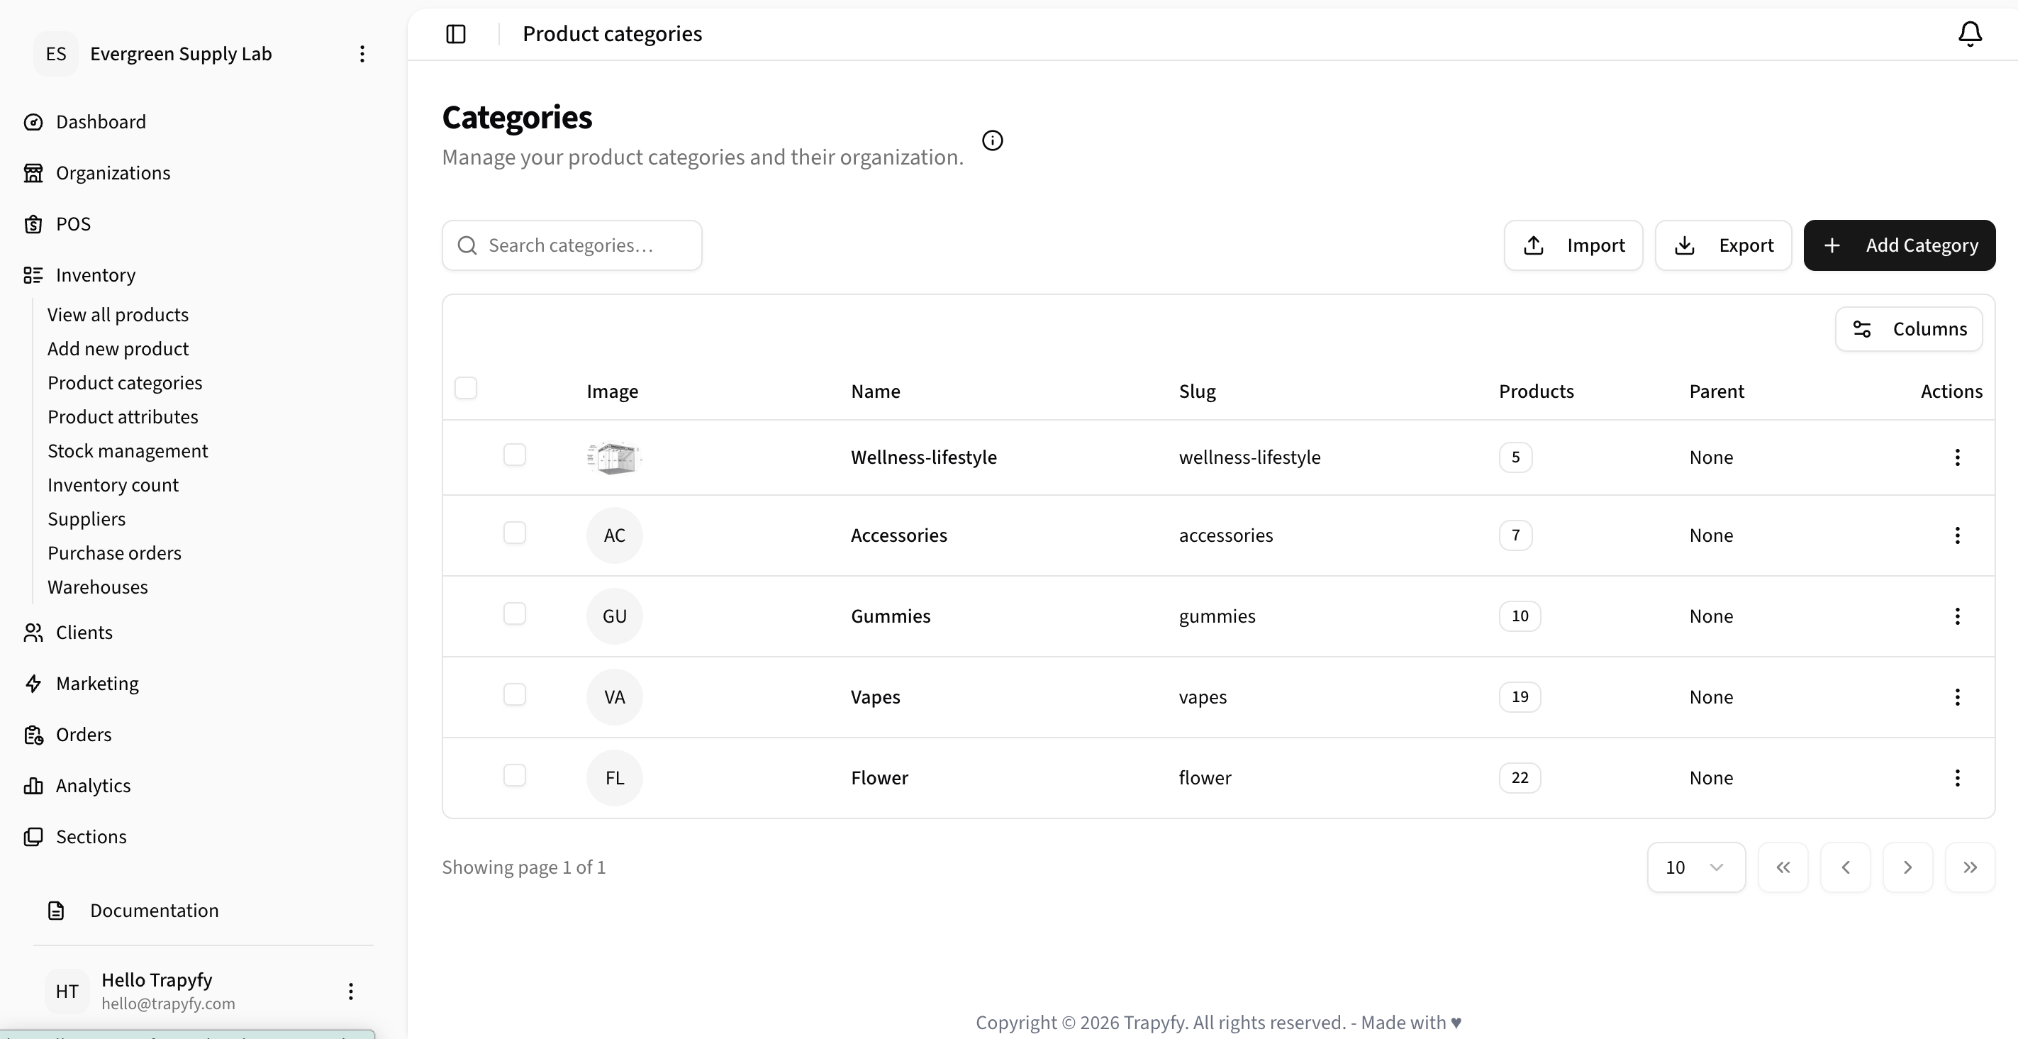Click hello@trapyfy.com email text
Screen dimensions: 2018x1039
click(x=167, y=1004)
